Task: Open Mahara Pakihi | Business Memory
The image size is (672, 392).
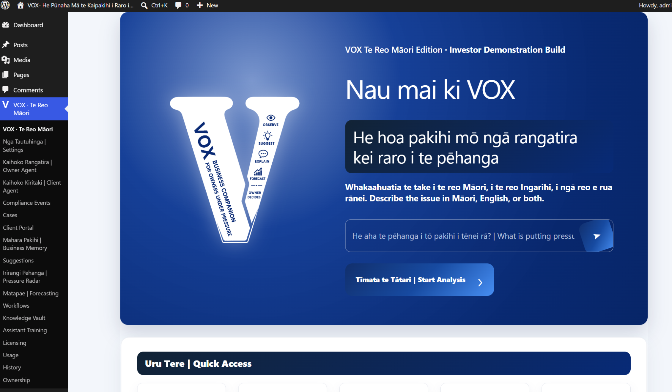Action: (x=25, y=244)
